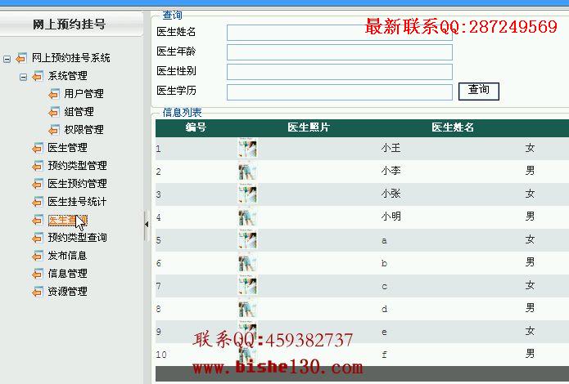Open 预约类型查询 in the tree
The image size is (569, 384).
click(77, 238)
